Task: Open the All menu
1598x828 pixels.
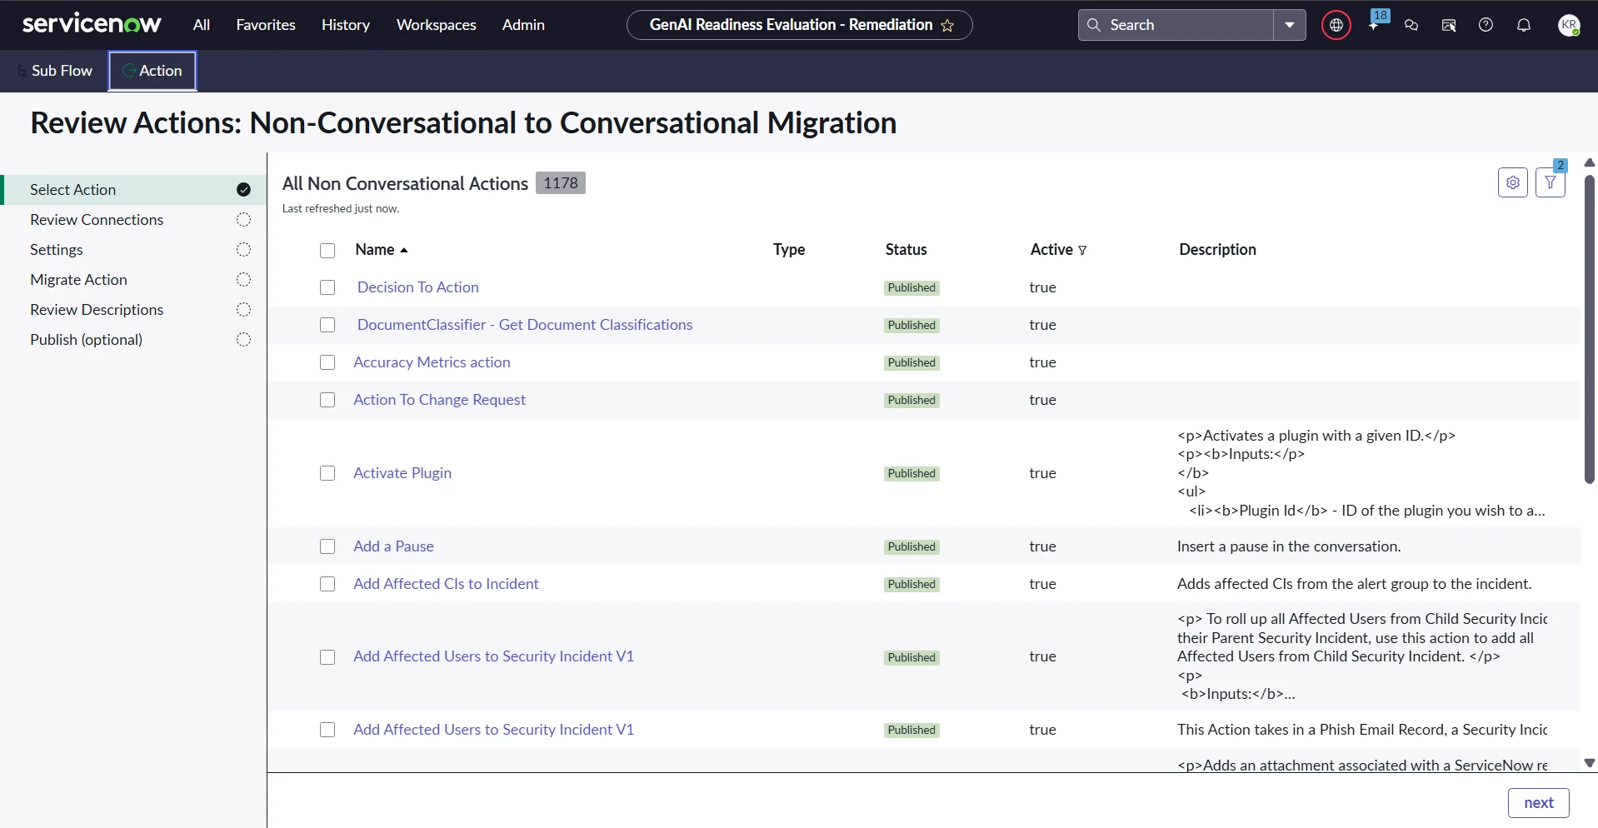Action: 202,25
